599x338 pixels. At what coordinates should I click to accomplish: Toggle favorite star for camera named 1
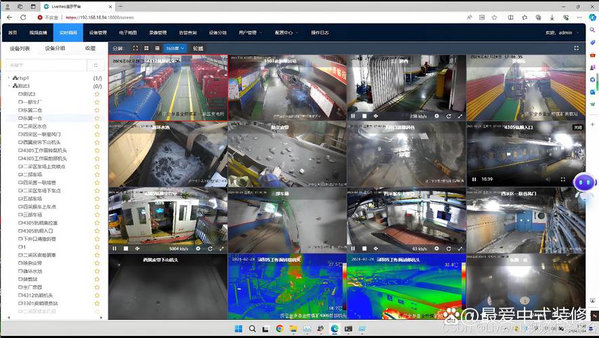(97, 247)
